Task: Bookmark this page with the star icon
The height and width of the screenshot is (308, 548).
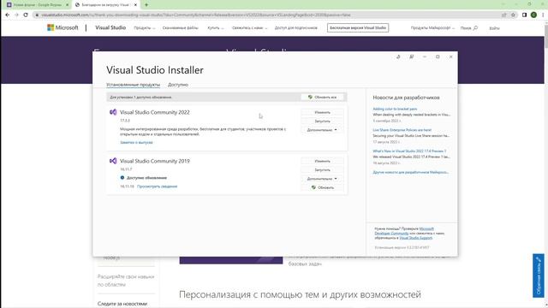Action: point(513,15)
